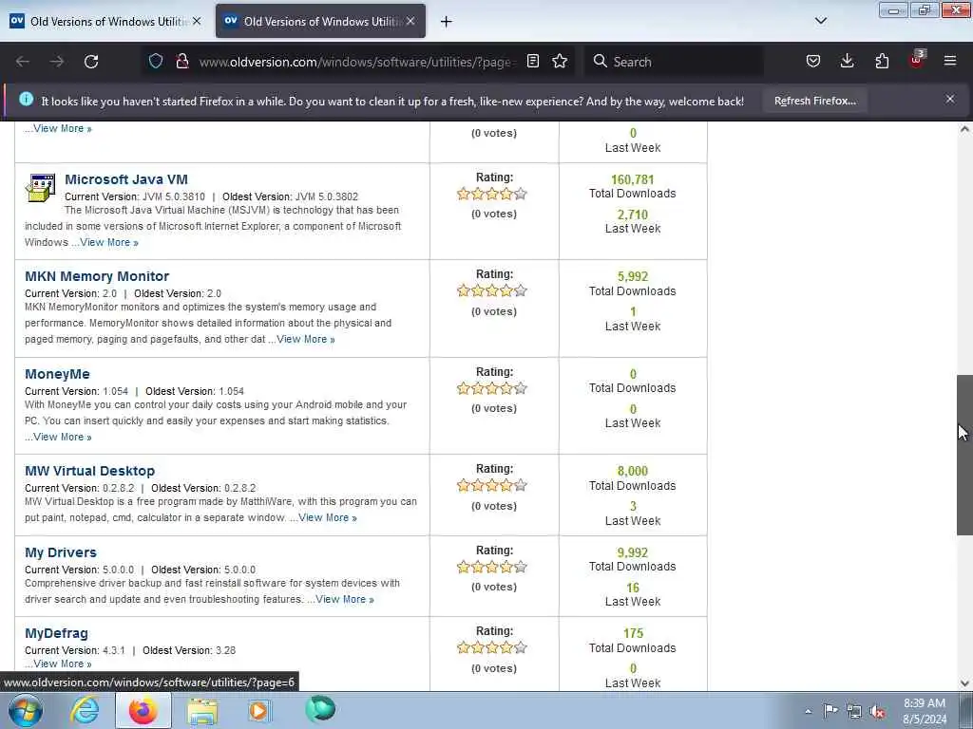Reload the page with the refresh icon

pyautogui.click(x=91, y=62)
